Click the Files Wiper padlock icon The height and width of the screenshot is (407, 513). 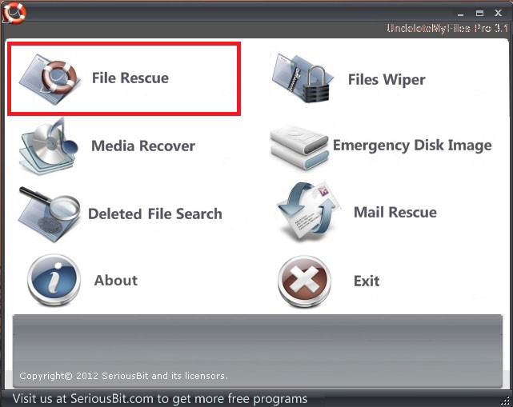click(303, 78)
